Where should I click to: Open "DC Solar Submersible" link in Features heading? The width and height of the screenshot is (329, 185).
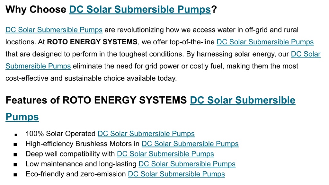[x=243, y=100]
